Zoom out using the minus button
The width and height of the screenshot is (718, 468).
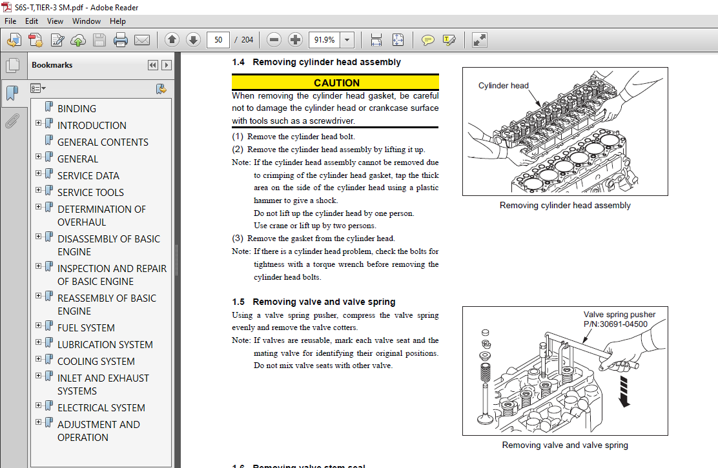pos(274,40)
